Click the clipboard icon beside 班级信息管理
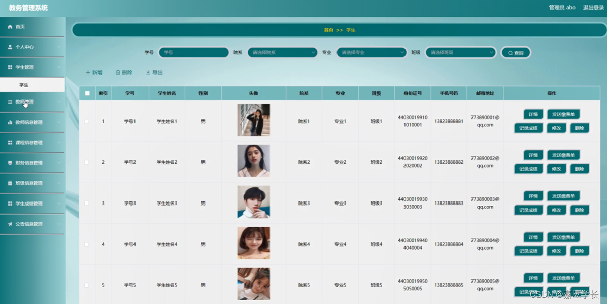The width and height of the screenshot is (607, 304). coord(10,183)
